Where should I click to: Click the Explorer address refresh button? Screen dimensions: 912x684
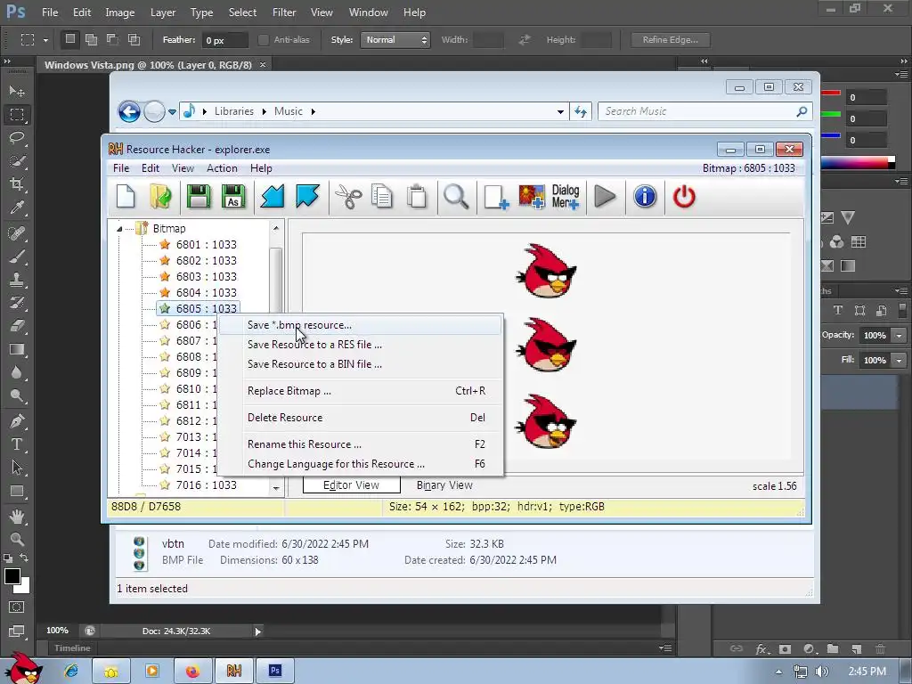tap(581, 111)
